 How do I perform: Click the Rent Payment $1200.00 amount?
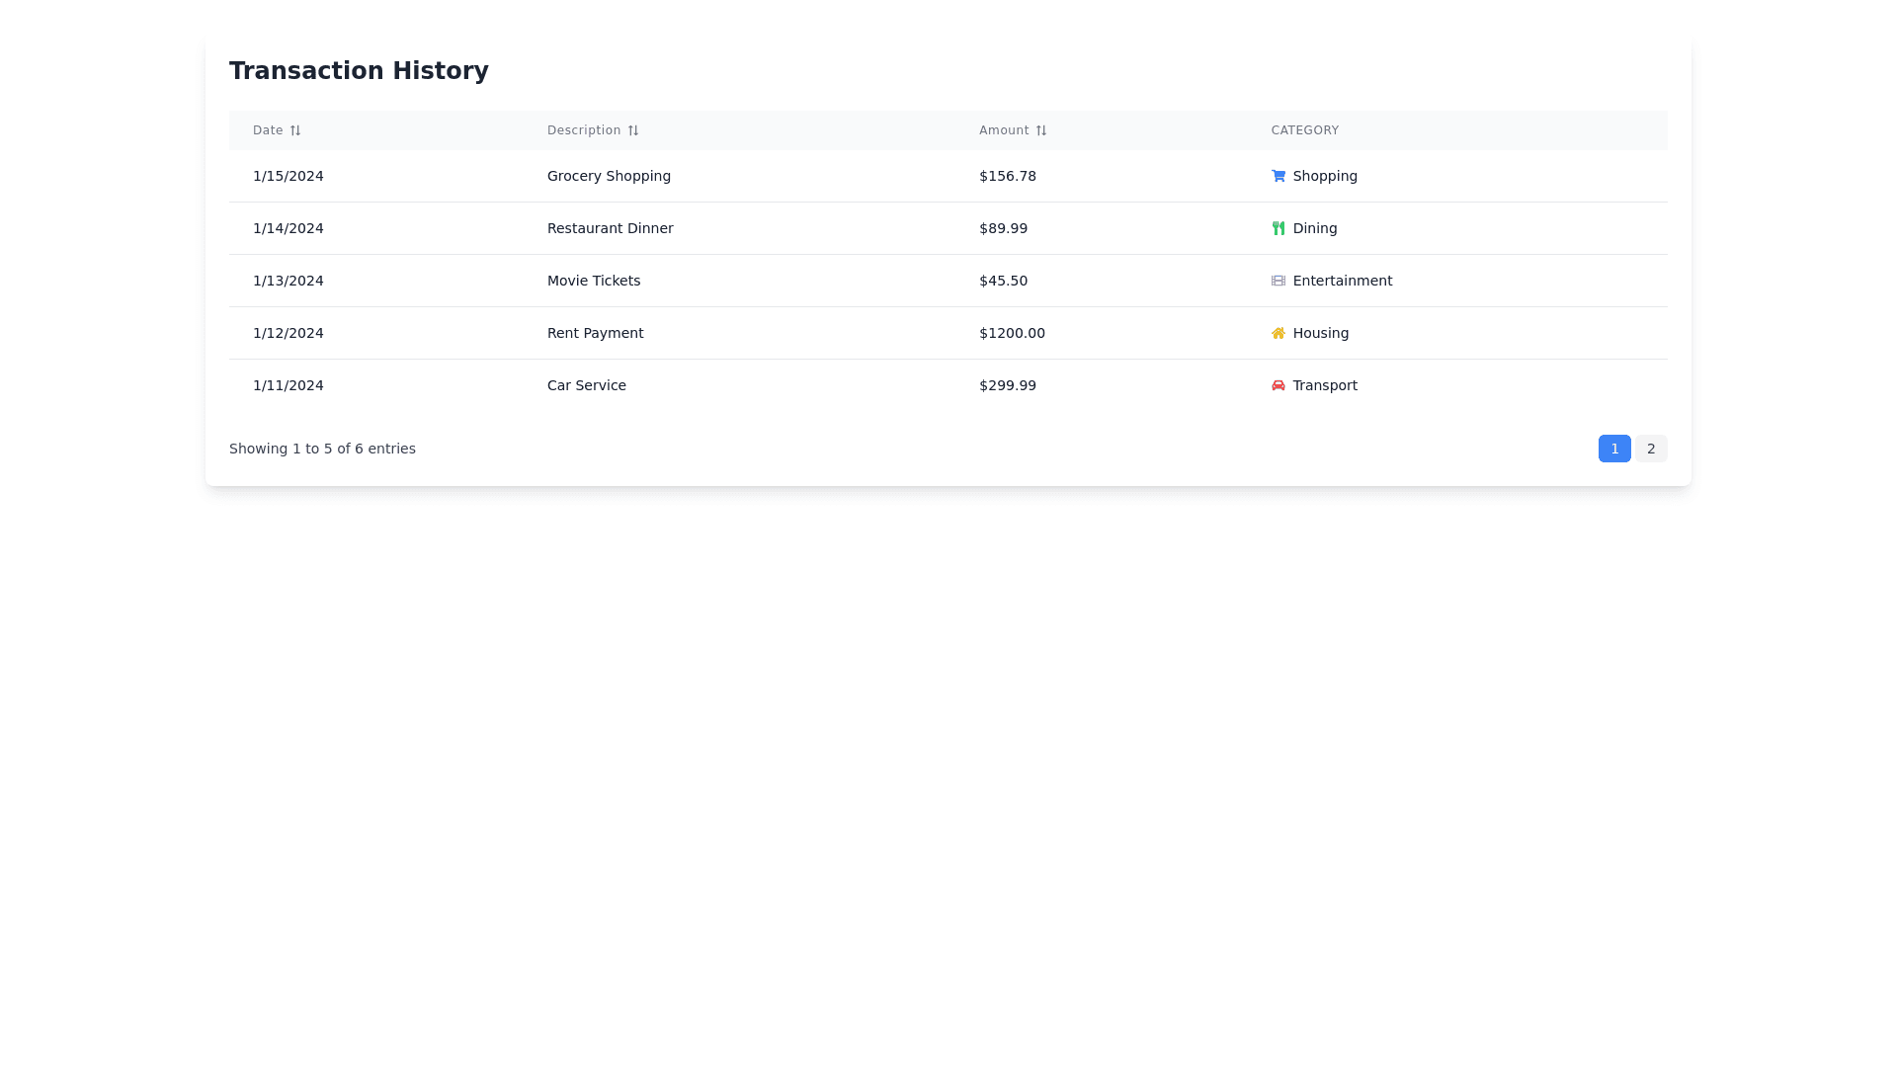coord(1012,333)
